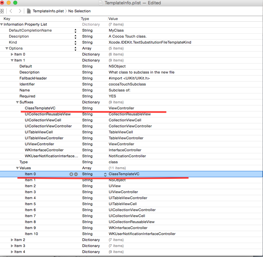This screenshot has height=257, width=263.
Task: Select the Name key row
Action: [25, 90]
